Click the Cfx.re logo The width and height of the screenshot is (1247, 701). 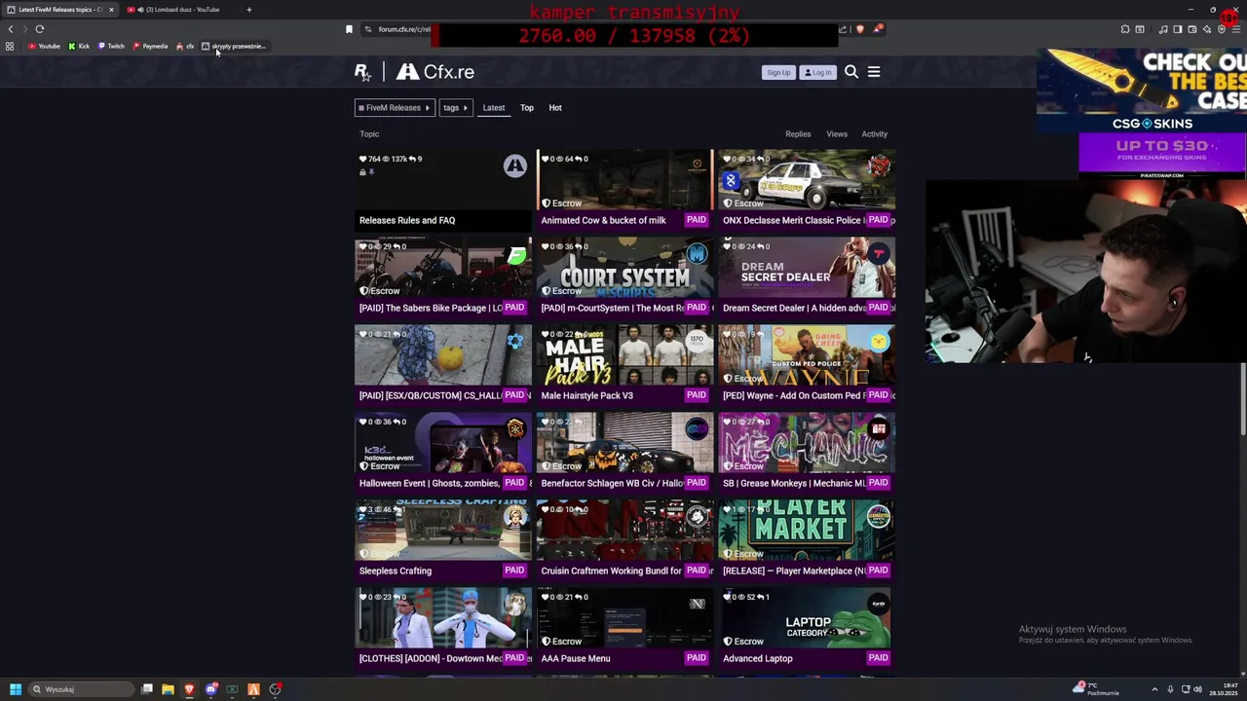[435, 72]
